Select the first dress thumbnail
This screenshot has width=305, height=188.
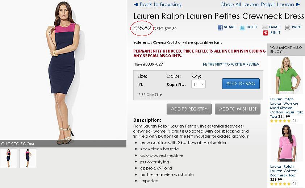click(x=8, y=158)
